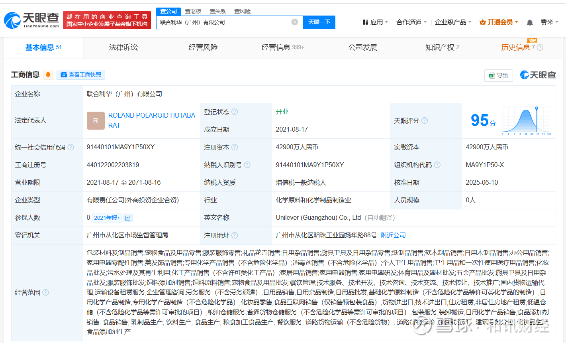Click the 广州市从化区市场监督管理局 registration authority
Viewport: 566px width, 343px height.
pos(127,235)
